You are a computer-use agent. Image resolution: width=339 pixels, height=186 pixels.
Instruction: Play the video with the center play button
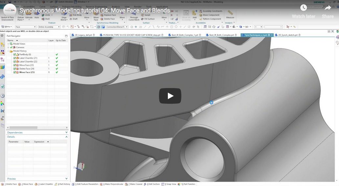coord(170,96)
